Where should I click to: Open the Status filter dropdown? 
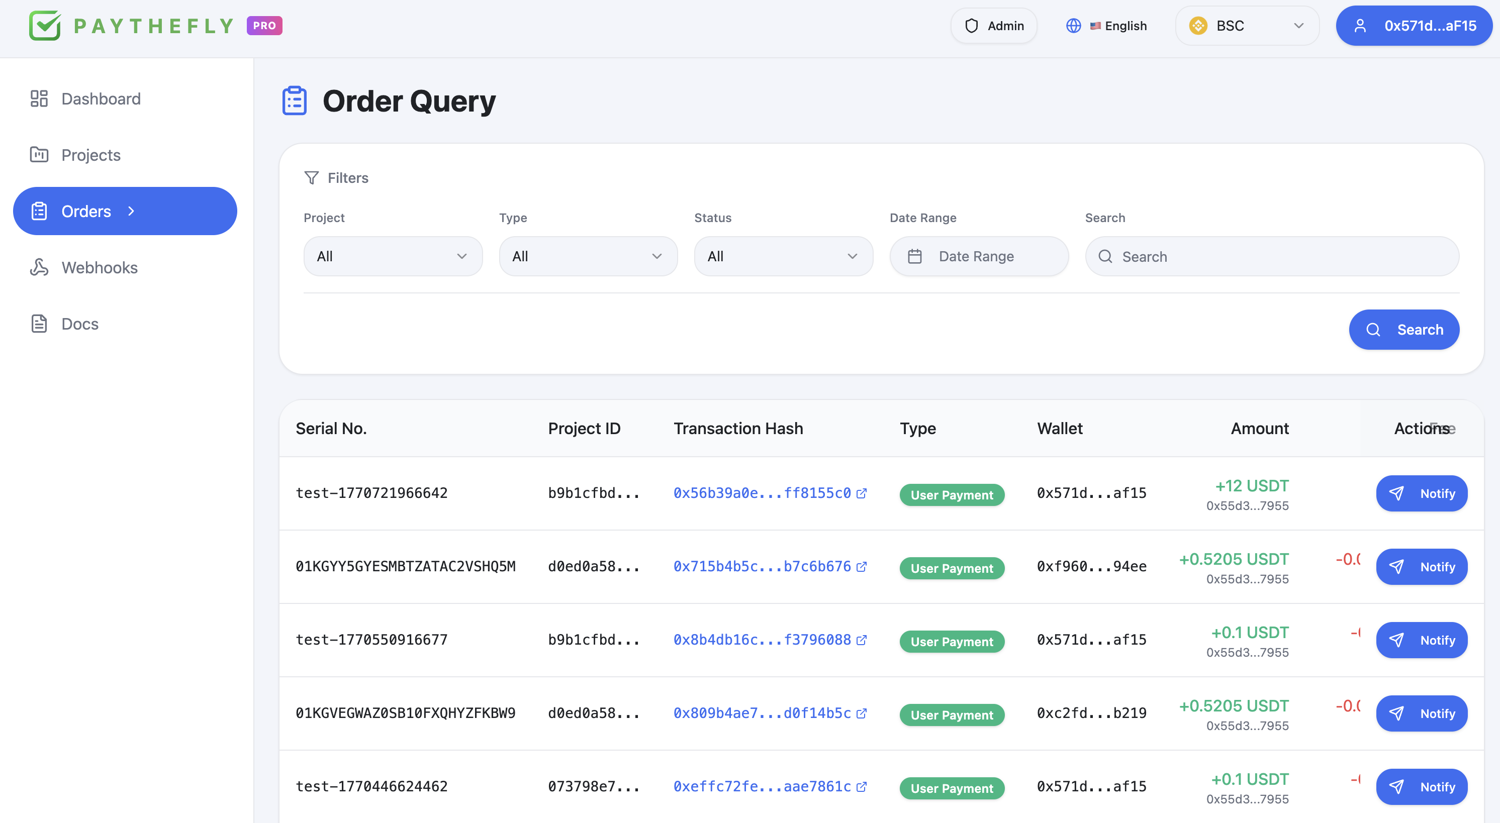pos(783,256)
